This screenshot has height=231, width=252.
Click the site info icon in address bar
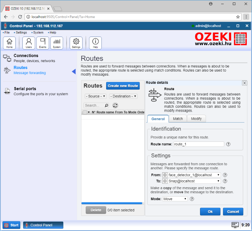[28, 17]
